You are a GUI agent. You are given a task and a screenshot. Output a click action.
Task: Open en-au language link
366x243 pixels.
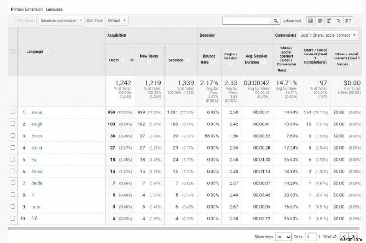click(x=37, y=171)
